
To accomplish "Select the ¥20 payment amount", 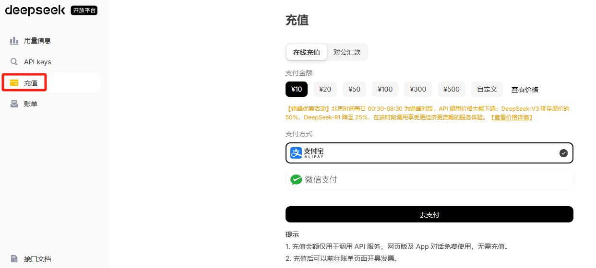I will click(x=325, y=89).
